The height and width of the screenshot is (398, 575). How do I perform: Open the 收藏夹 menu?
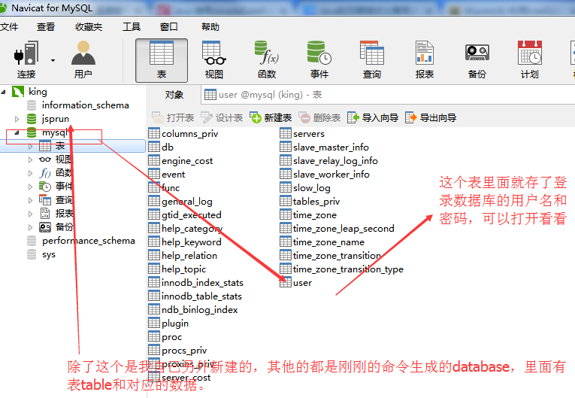[89, 27]
